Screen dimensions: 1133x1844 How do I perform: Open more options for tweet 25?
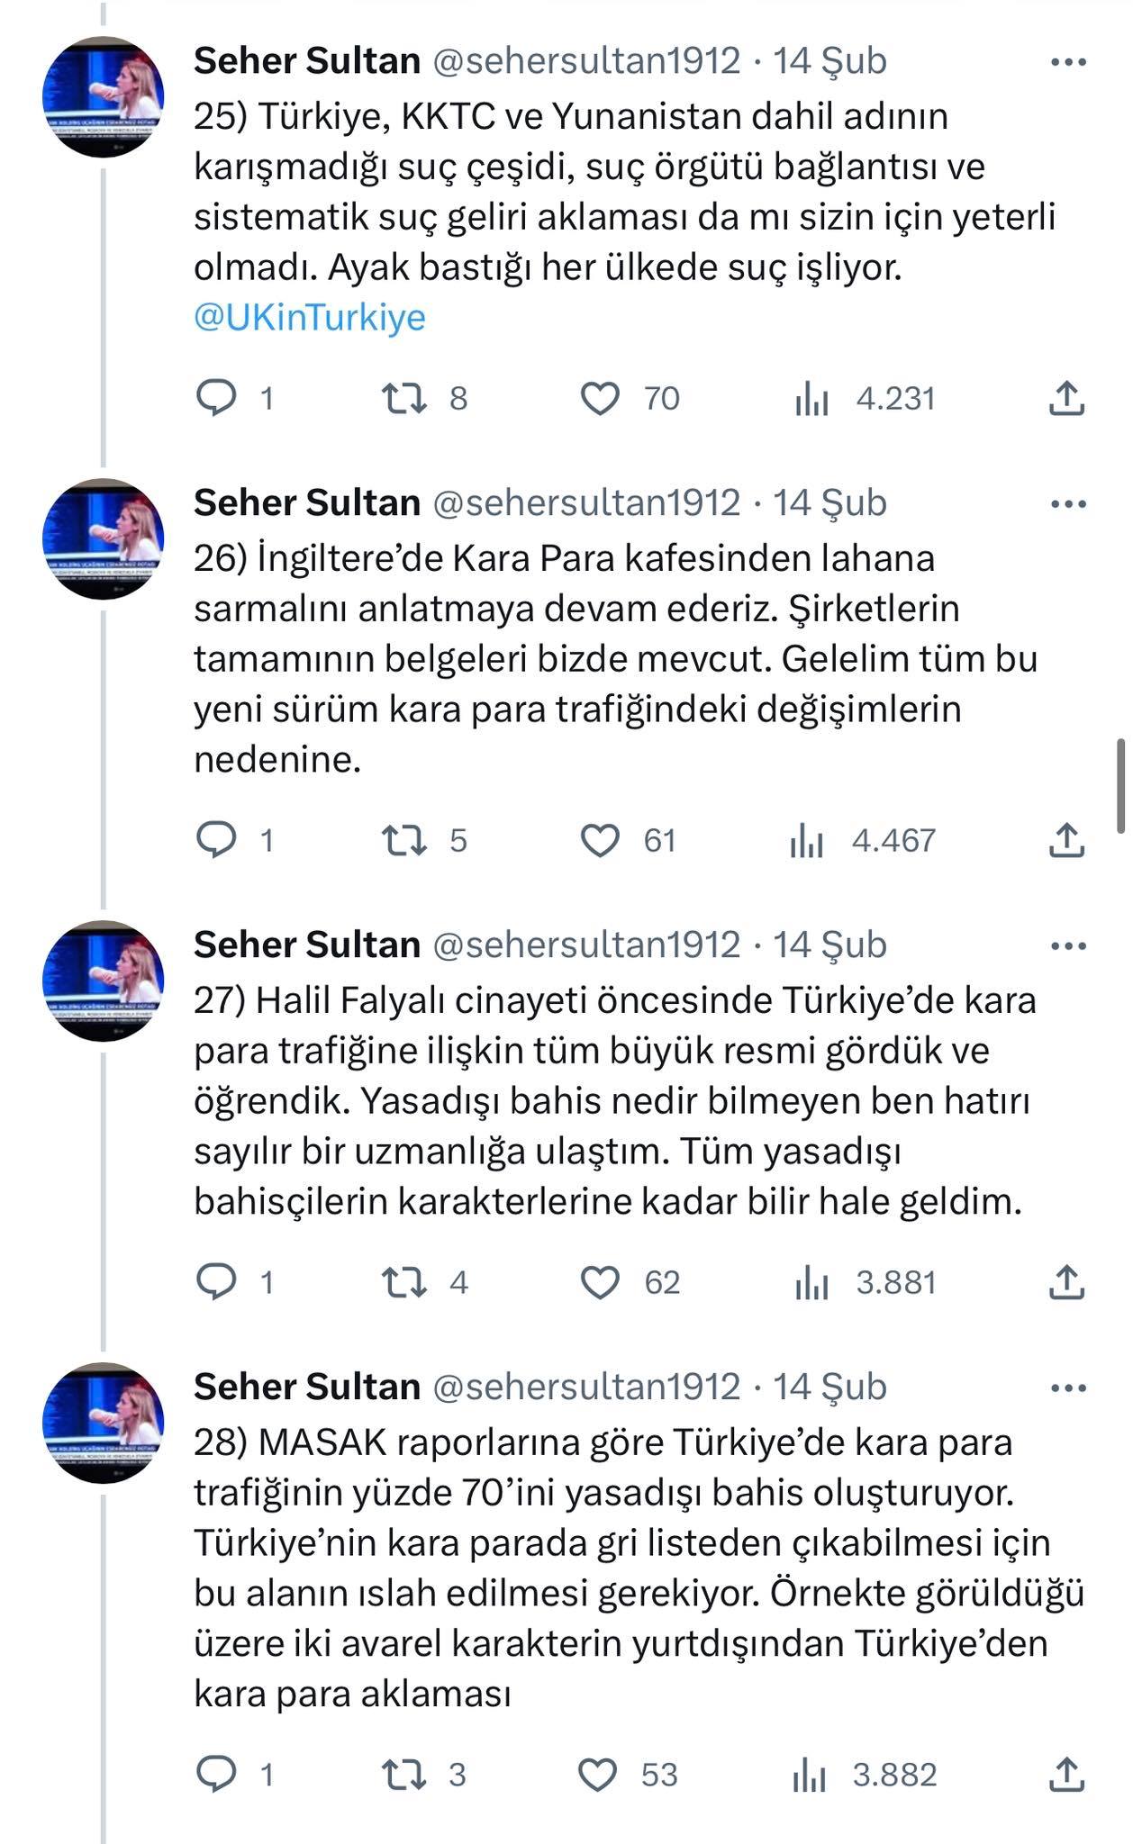1068,62
